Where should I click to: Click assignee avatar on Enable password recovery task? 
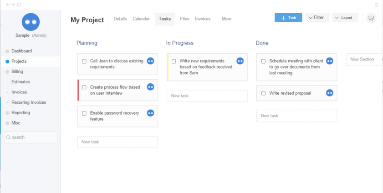150,113
